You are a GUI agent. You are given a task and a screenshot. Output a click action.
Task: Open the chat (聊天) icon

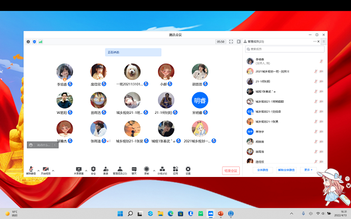coord(134,171)
